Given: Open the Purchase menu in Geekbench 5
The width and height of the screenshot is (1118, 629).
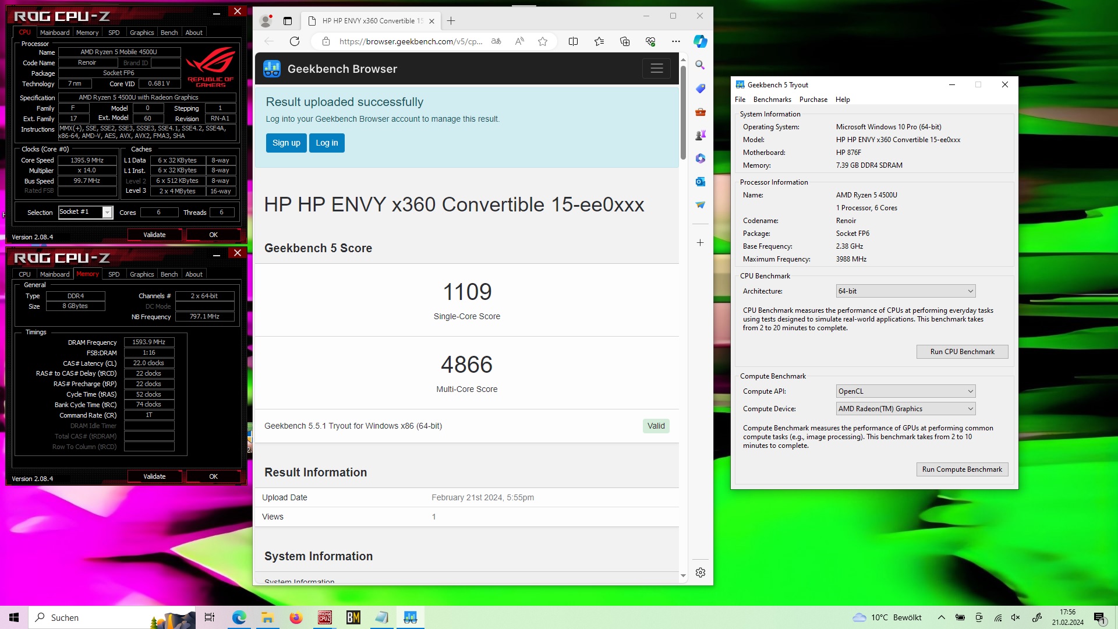Looking at the screenshot, I should (813, 100).
